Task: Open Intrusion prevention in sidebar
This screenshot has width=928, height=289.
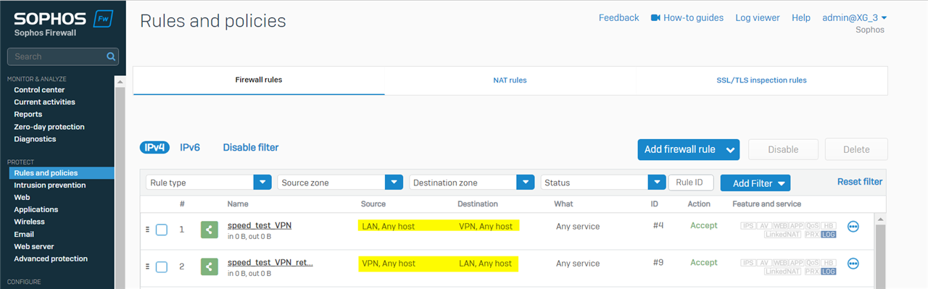Action: coord(50,185)
